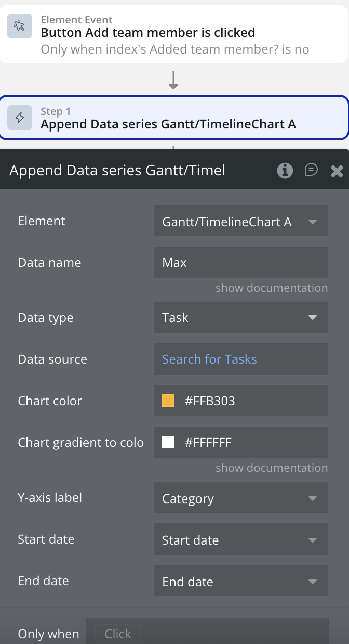Open the comments bubble icon
The width and height of the screenshot is (349, 644).
311,170
